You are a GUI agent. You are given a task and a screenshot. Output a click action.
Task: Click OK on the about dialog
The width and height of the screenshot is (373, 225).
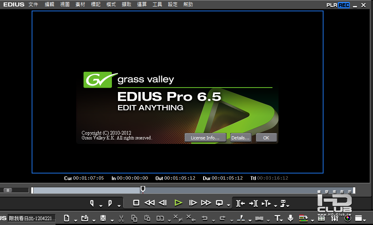(266, 138)
